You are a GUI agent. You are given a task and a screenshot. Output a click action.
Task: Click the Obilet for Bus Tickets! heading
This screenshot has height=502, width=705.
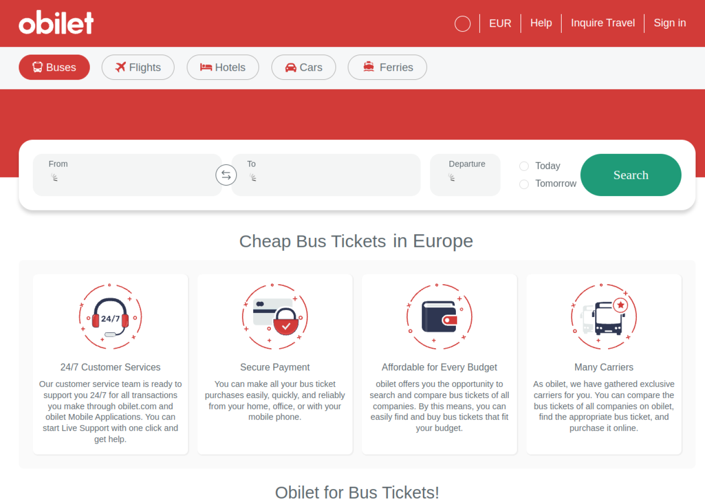(357, 492)
